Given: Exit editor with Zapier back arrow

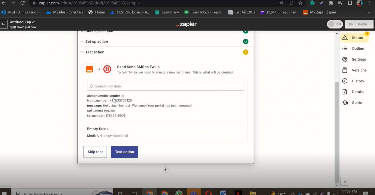Looking at the screenshot, I should (x=4, y=24).
